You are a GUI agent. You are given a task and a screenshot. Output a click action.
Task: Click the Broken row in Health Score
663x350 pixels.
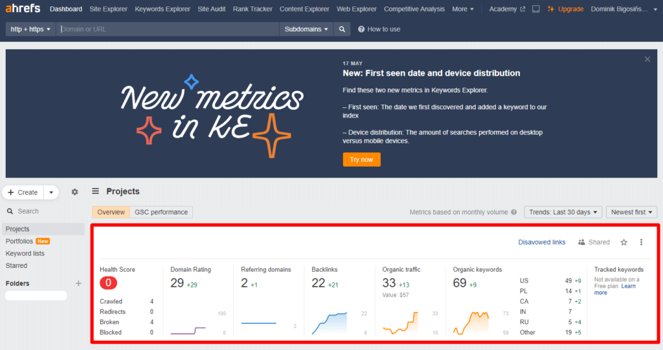tap(127, 322)
